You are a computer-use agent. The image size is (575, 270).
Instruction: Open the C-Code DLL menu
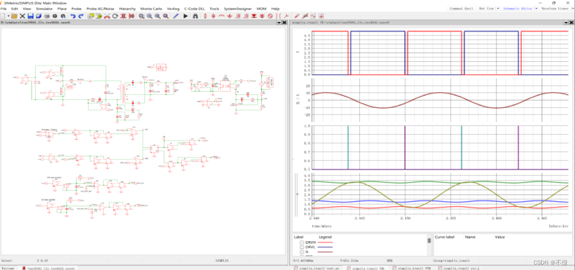[x=194, y=8]
